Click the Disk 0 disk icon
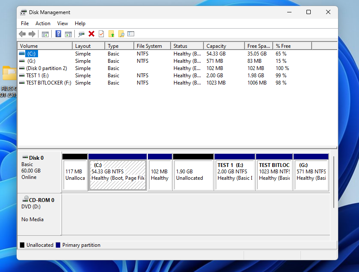 click(25, 157)
